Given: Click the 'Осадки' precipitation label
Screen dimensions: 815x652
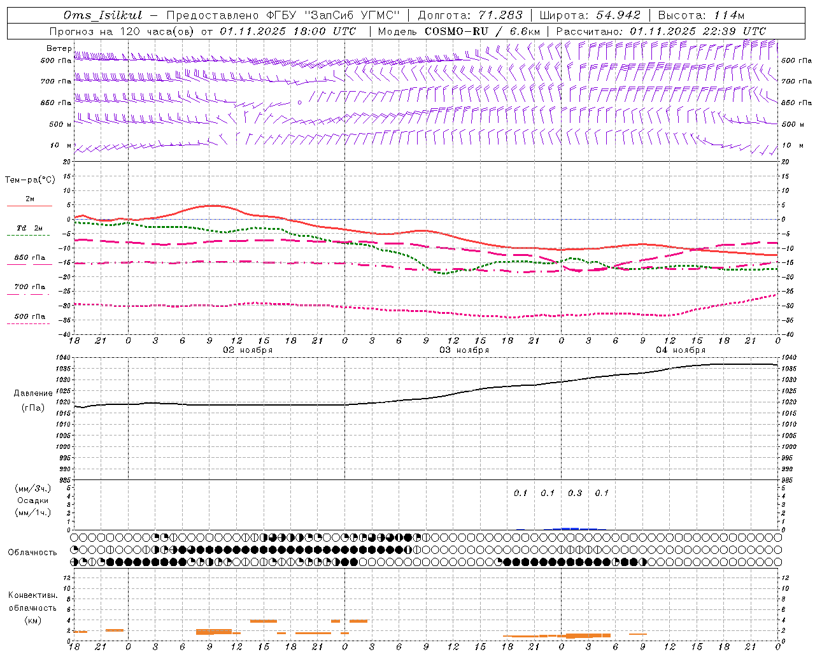Looking at the screenshot, I should [33, 500].
